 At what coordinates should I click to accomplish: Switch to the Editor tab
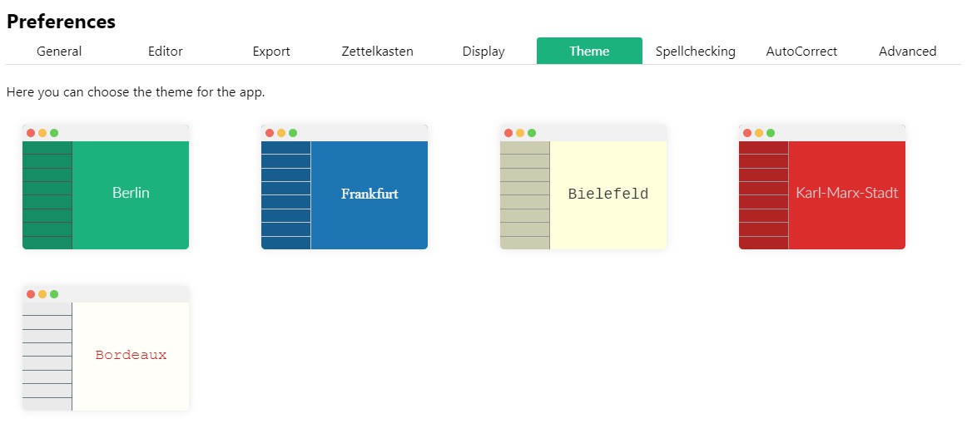165,51
